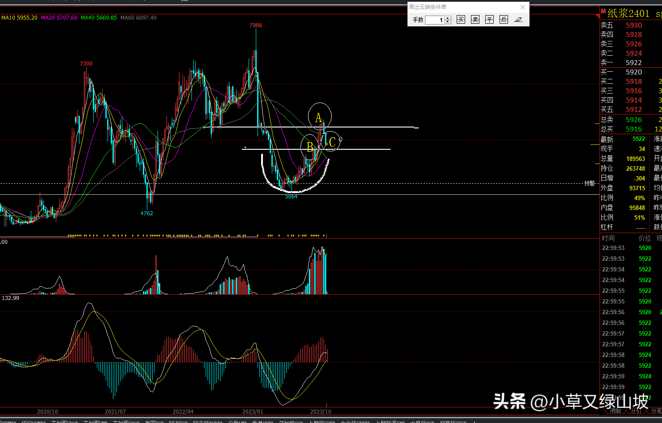Click the 平 (close position) icon

coord(490,20)
